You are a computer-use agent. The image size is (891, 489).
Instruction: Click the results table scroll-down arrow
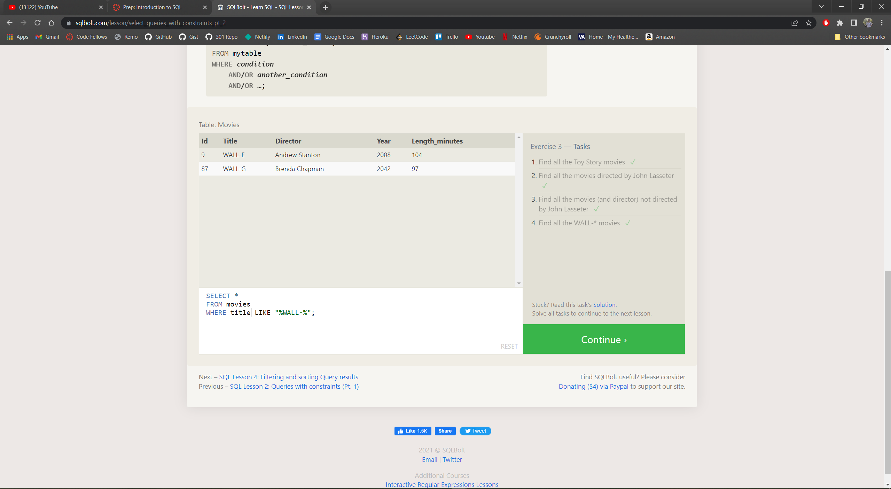(x=519, y=283)
